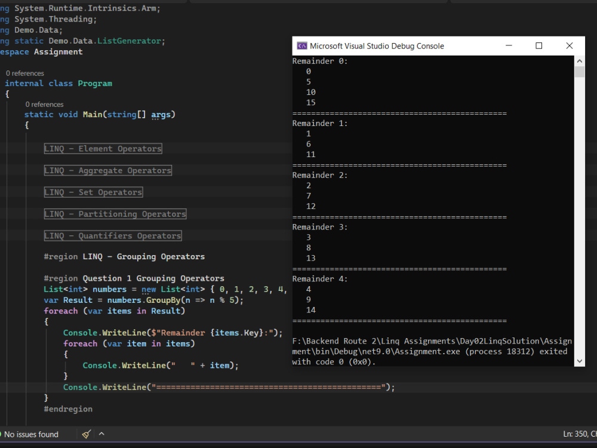
Task: Click 'foreach (var items in Result)' line
Action: tap(114, 311)
